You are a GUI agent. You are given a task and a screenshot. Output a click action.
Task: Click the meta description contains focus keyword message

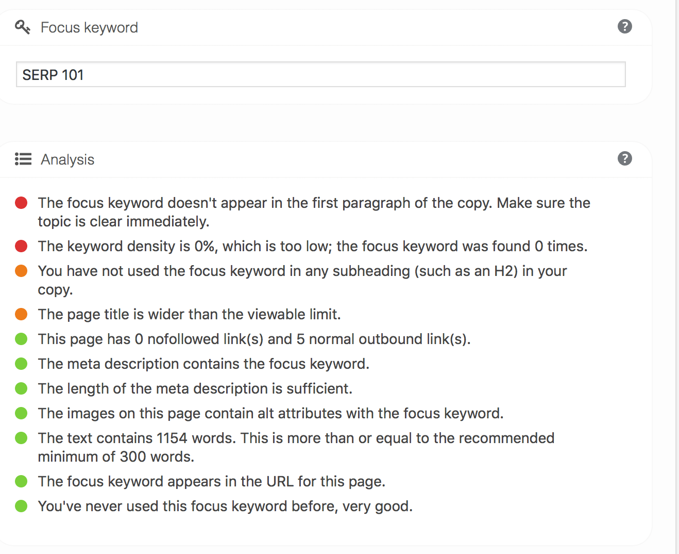pyautogui.click(x=203, y=364)
